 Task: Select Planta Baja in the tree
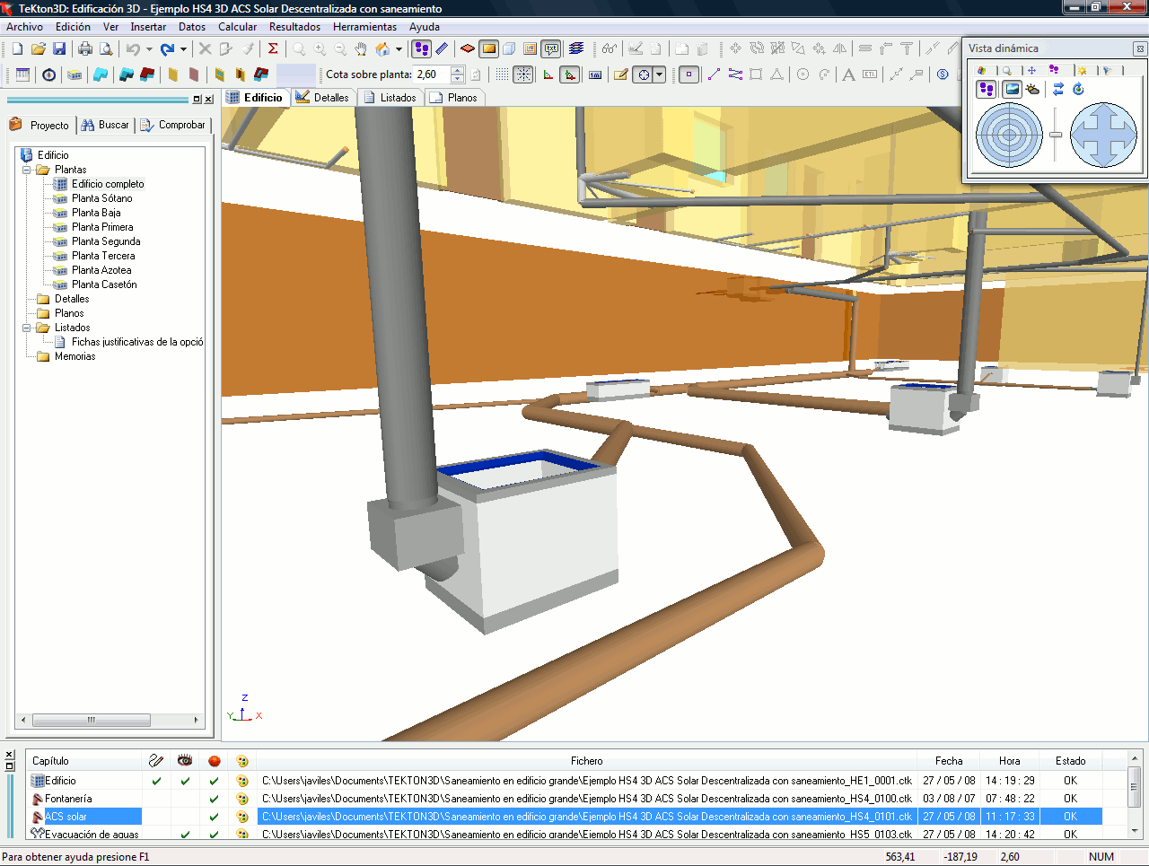pyautogui.click(x=96, y=213)
